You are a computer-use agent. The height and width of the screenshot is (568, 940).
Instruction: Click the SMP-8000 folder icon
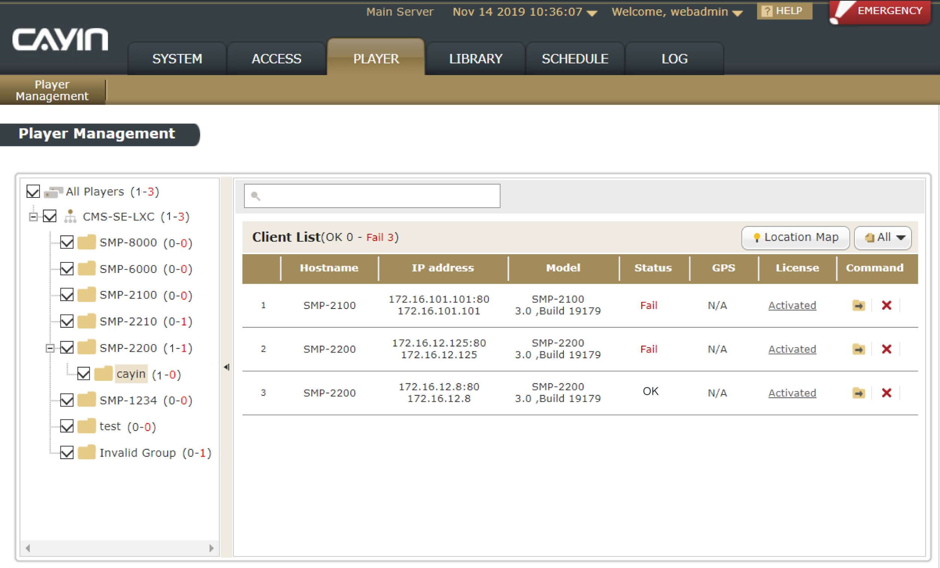(86, 242)
